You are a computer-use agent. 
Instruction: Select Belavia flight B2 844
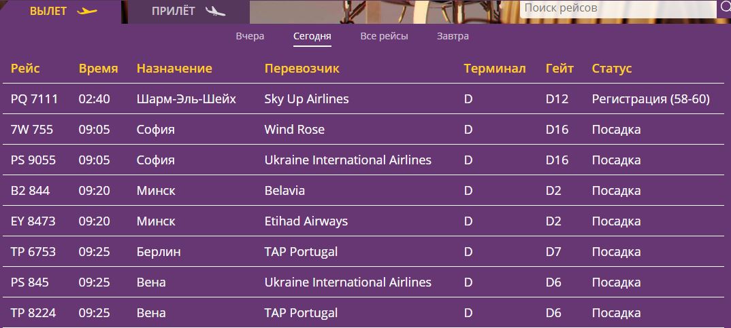coord(31,191)
